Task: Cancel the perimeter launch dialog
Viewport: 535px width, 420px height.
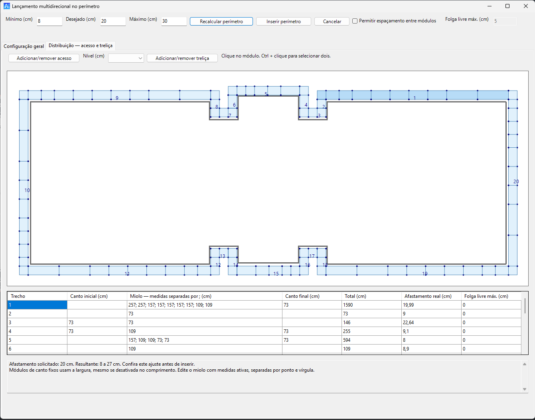Action: pyautogui.click(x=332, y=22)
